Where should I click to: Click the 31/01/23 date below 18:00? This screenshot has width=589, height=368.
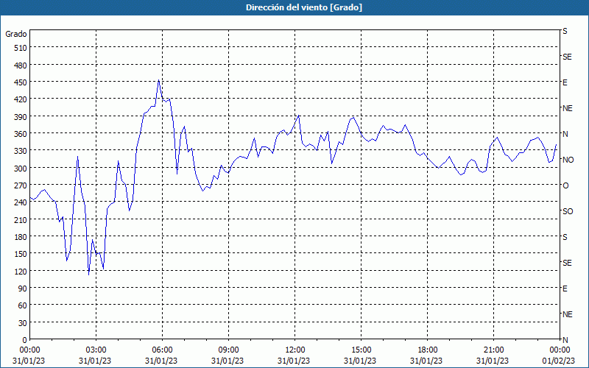coord(426,361)
